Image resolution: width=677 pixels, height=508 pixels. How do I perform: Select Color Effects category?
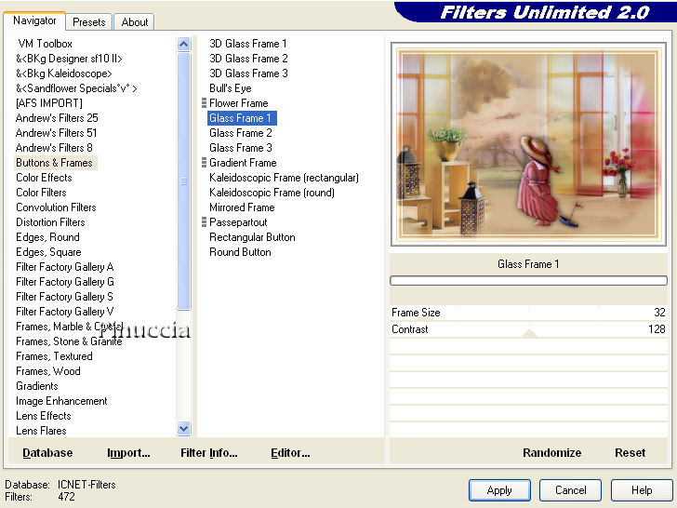(44, 178)
